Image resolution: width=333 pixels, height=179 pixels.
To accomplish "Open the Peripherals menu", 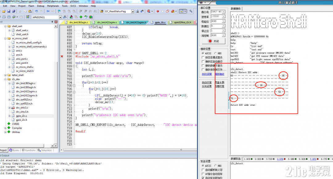I will (53, 6).
